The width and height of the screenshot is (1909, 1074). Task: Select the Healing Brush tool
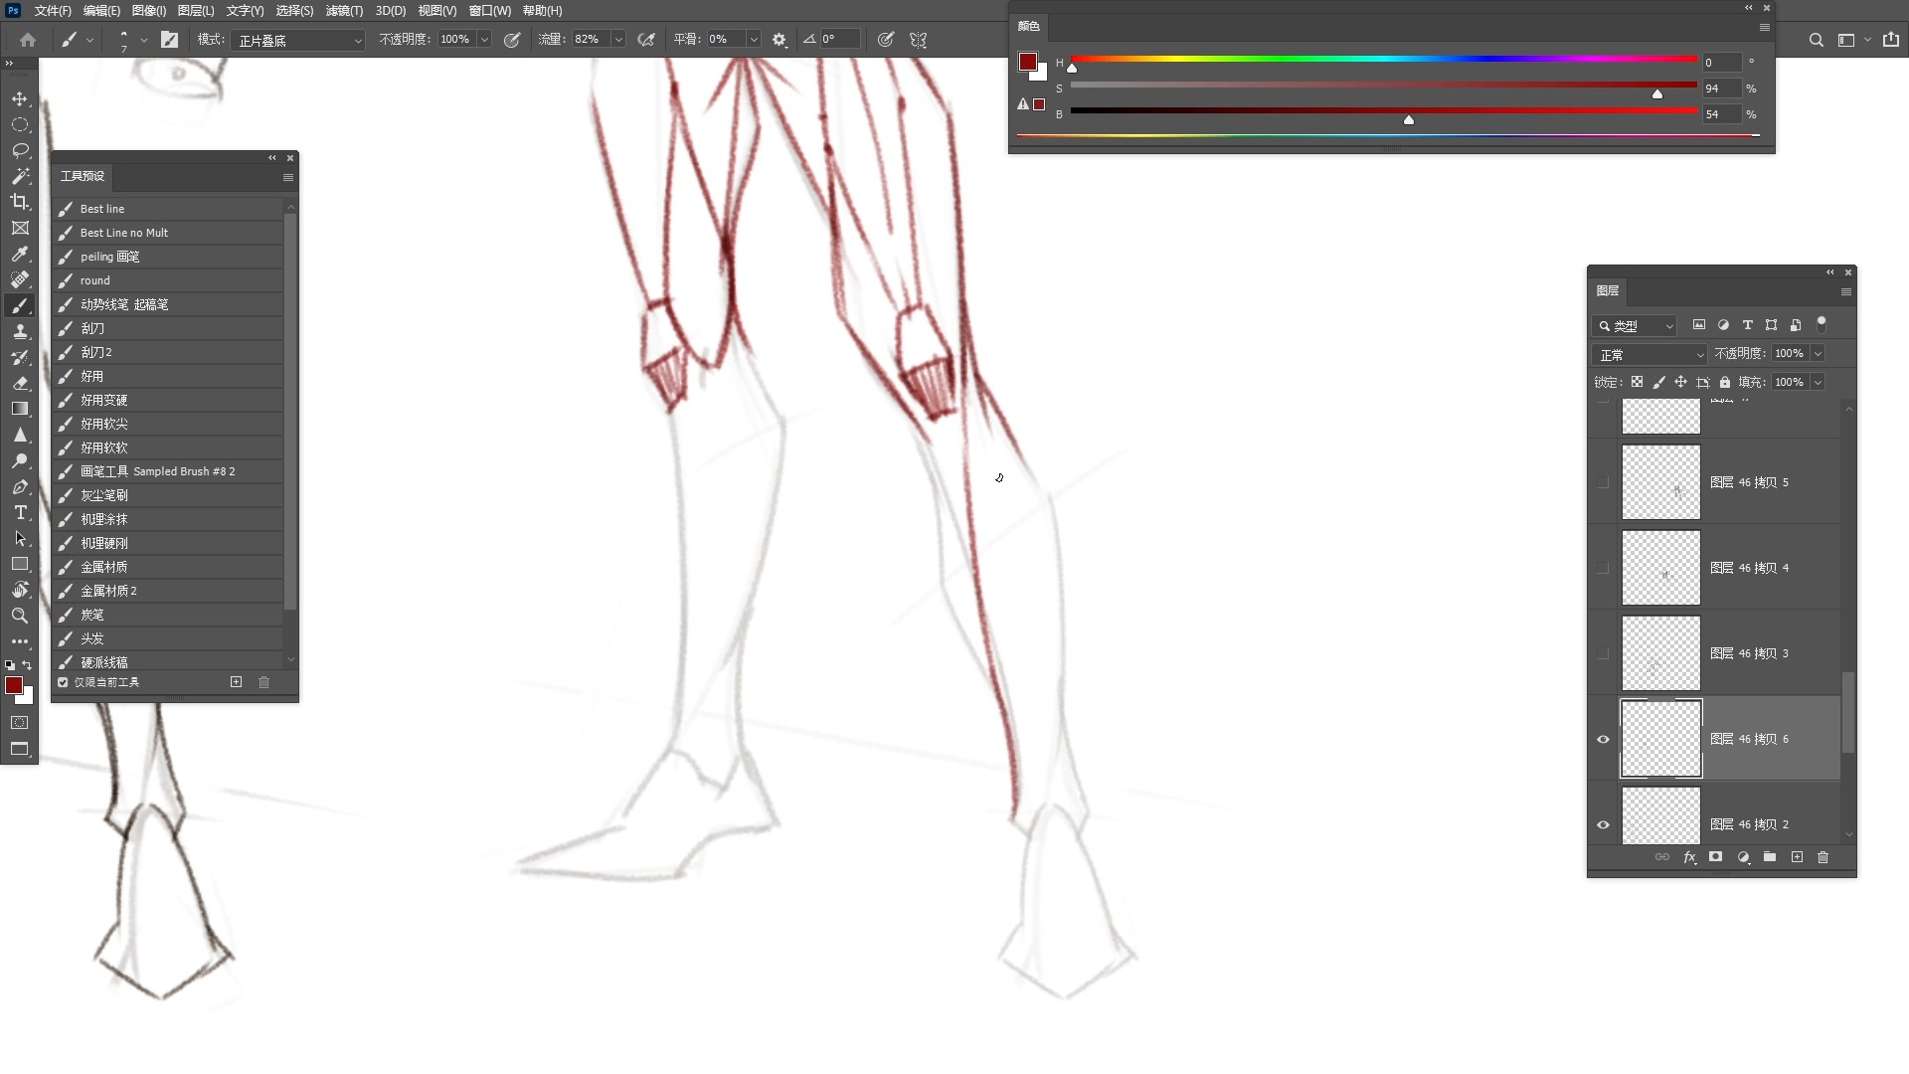(20, 280)
